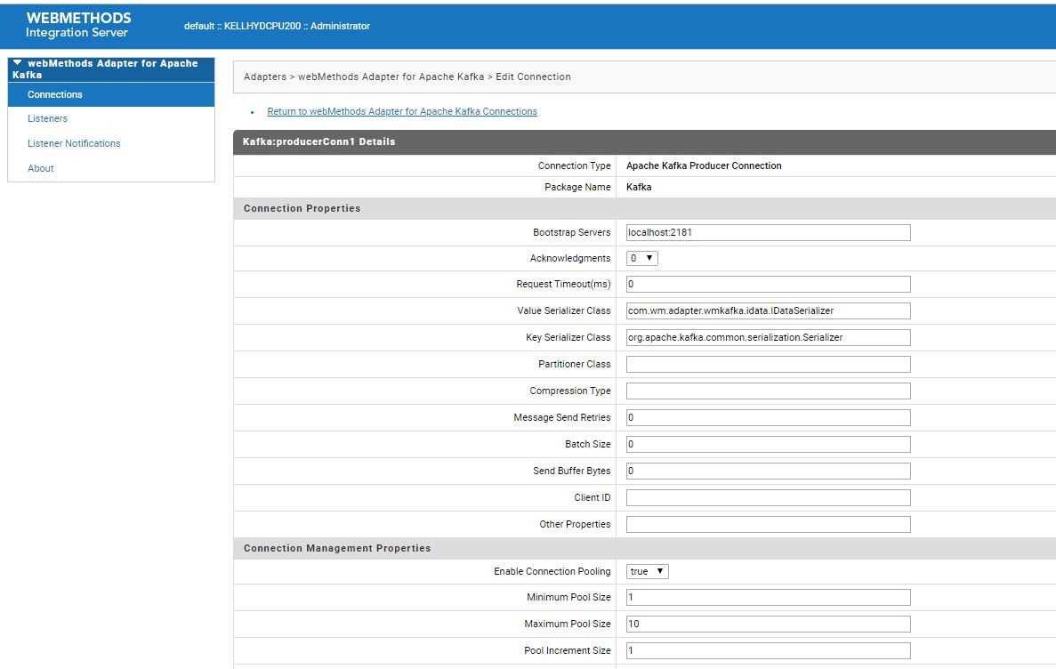The width and height of the screenshot is (1056, 669).
Task: Click the Bootstrap Servers input field
Action: [x=768, y=232]
